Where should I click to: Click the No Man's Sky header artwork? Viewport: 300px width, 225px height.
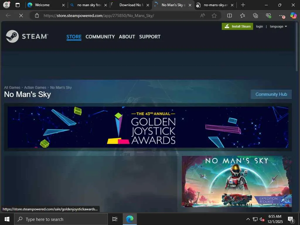(237, 182)
